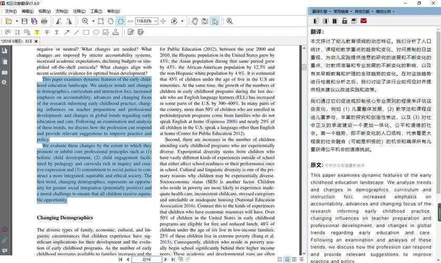Select the sticky note comment tool

8,32
